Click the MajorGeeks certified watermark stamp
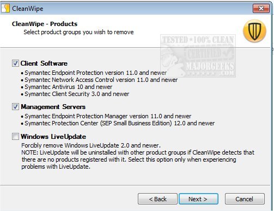The width and height of the screenshot is (274, 211). [198, 56]
